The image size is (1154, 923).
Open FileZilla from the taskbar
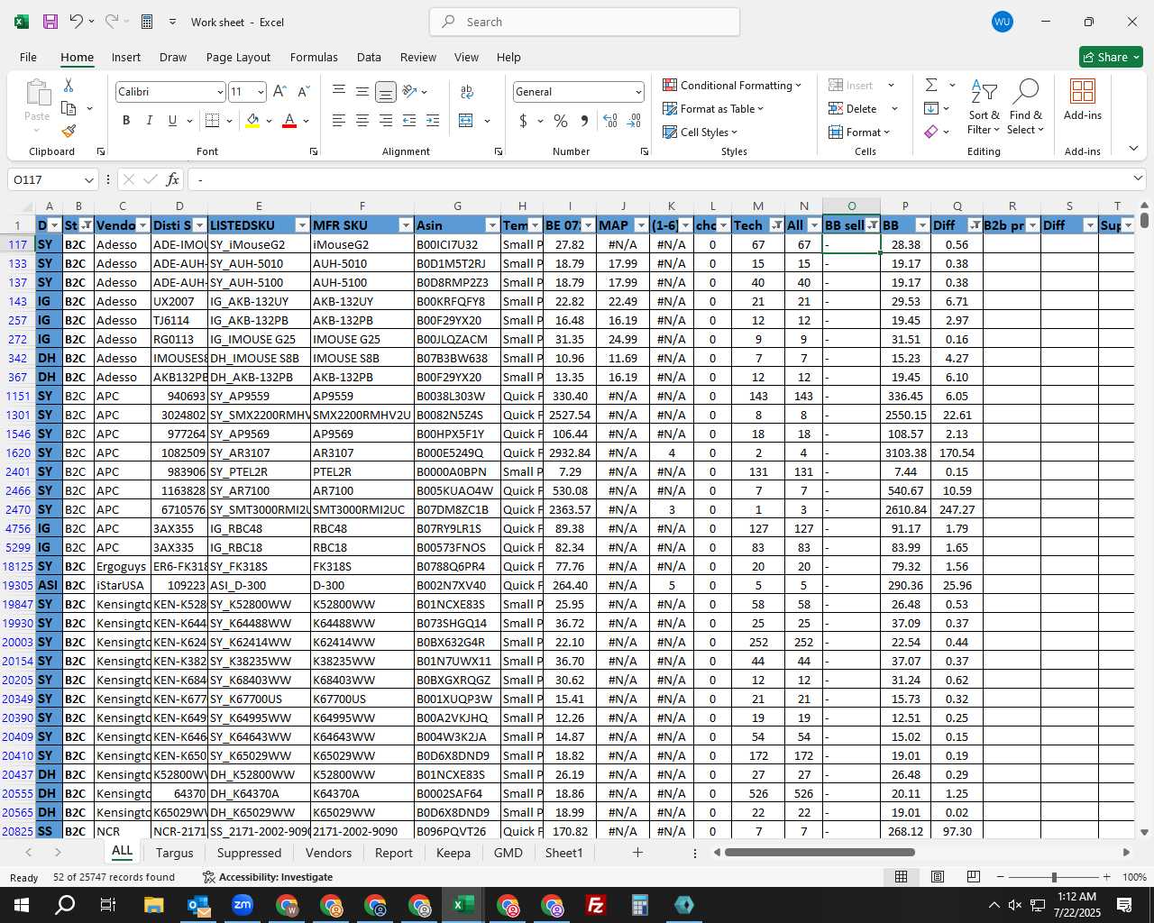coord(595,905)
